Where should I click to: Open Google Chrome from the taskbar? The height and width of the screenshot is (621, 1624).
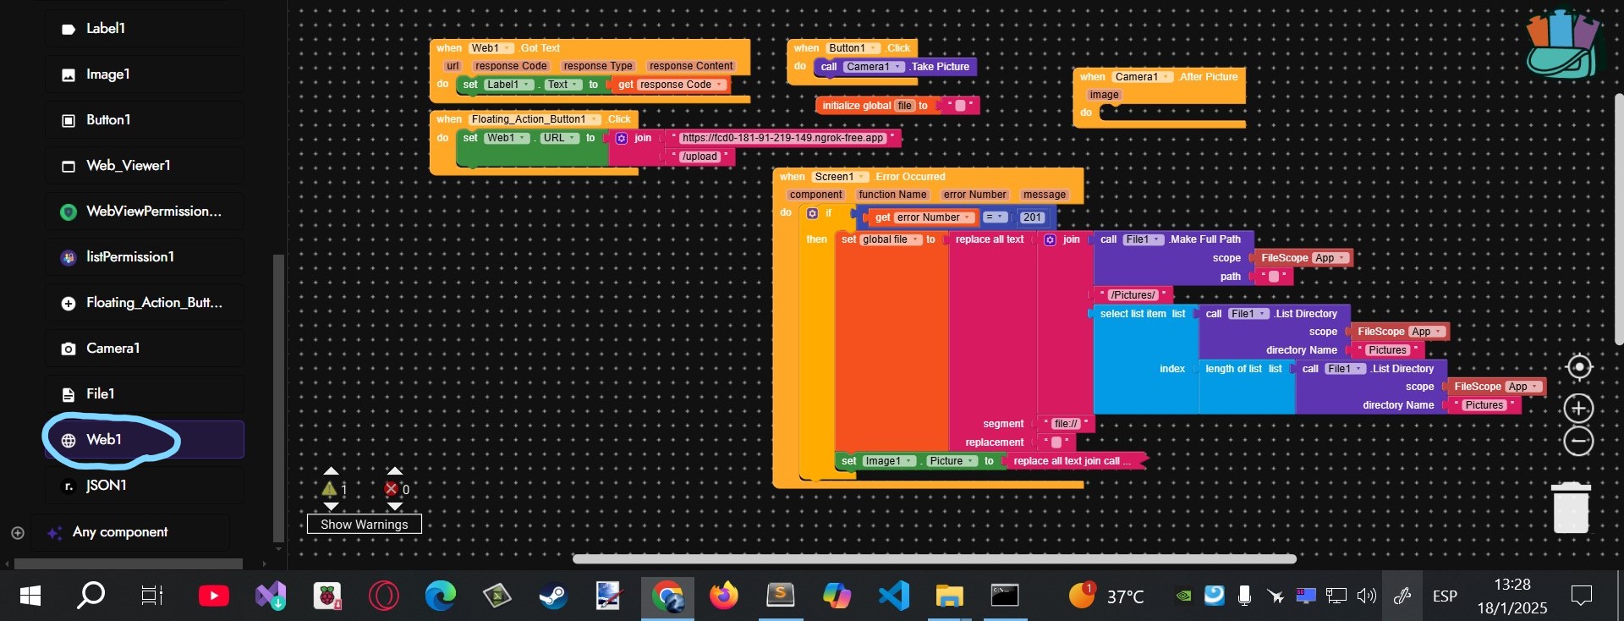pyautogui.click(x=667, y=597)
